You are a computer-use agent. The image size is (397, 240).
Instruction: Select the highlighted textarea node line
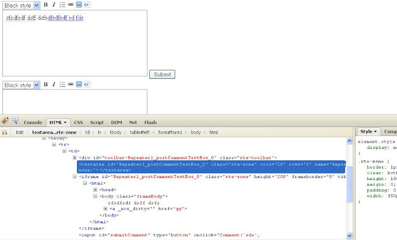(211, 167)
